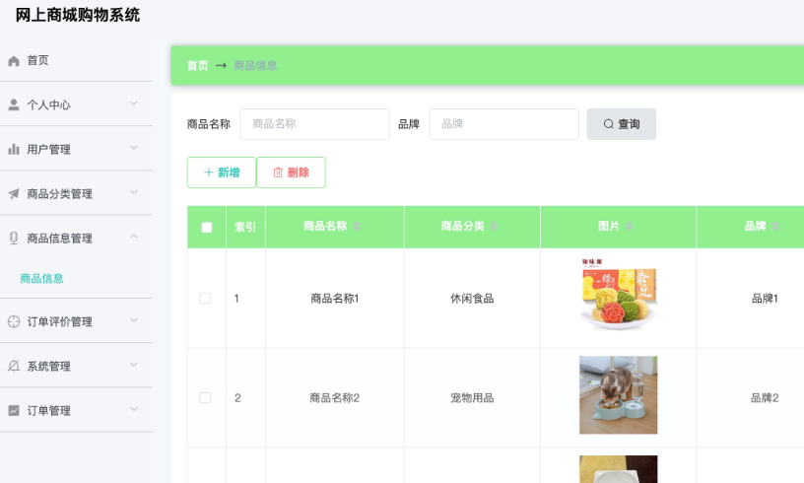
Task: Click the icon beside 商品信息管理
Action: click(x=14, y=239)
